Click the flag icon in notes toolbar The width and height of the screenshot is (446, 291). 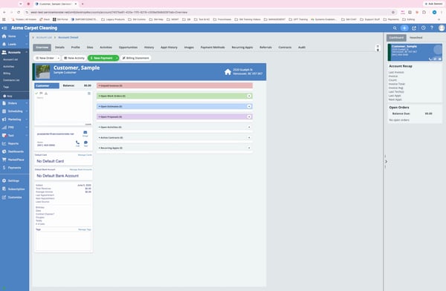[x=41, y=94]
